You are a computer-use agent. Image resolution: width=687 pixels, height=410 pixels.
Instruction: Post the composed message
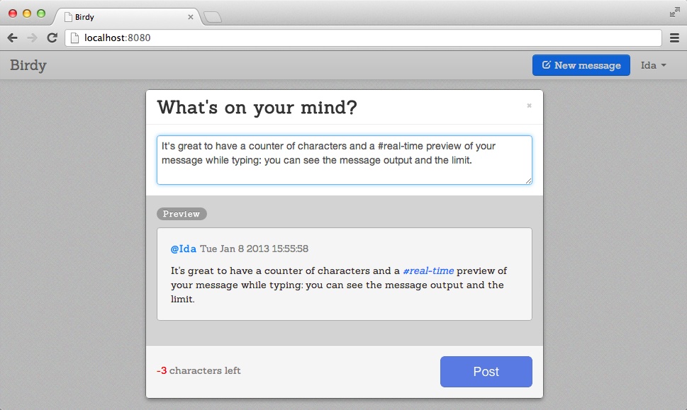(486, 371)
